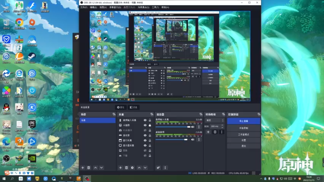This screenshot has height=182, width=324.
Task: Open the 文件(F) menu
Action: coord(84,7)
